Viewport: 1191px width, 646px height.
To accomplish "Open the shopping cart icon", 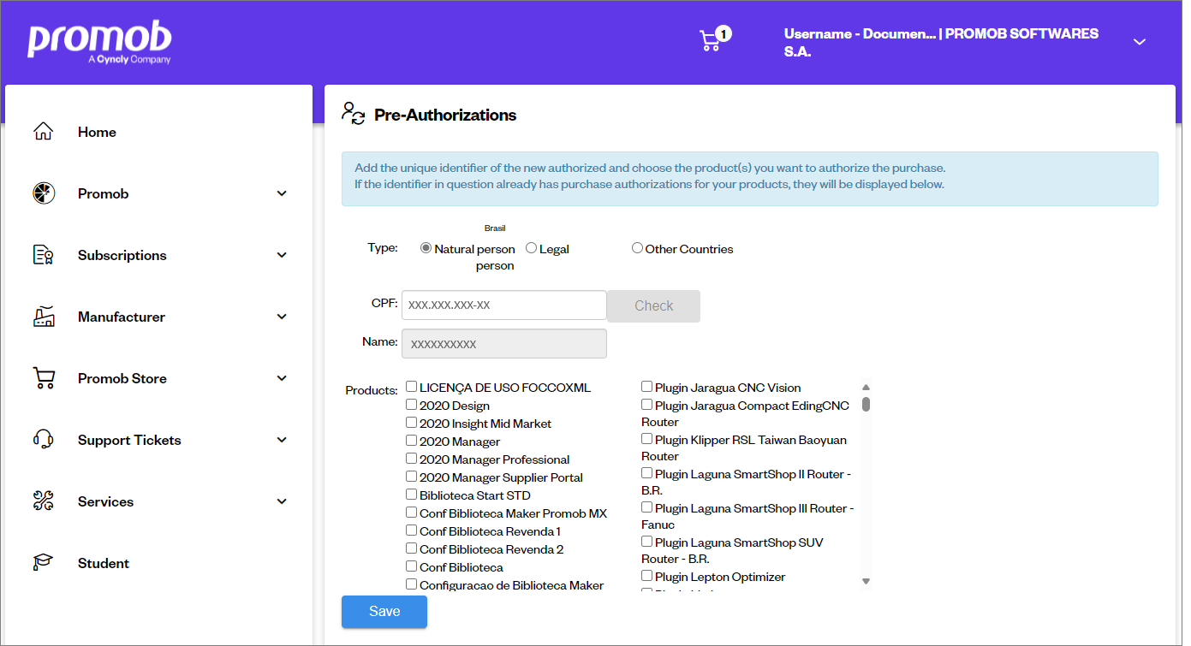I will click(710, 41).
